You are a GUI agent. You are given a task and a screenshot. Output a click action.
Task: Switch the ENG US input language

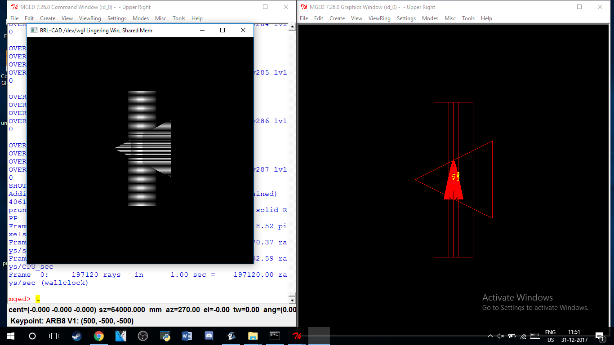pyautogui.click(x=551, y=336)
